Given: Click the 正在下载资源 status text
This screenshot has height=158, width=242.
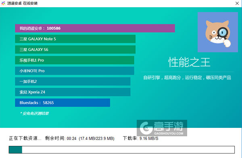Looking at the screenshot, I should (x=25, y=138).
